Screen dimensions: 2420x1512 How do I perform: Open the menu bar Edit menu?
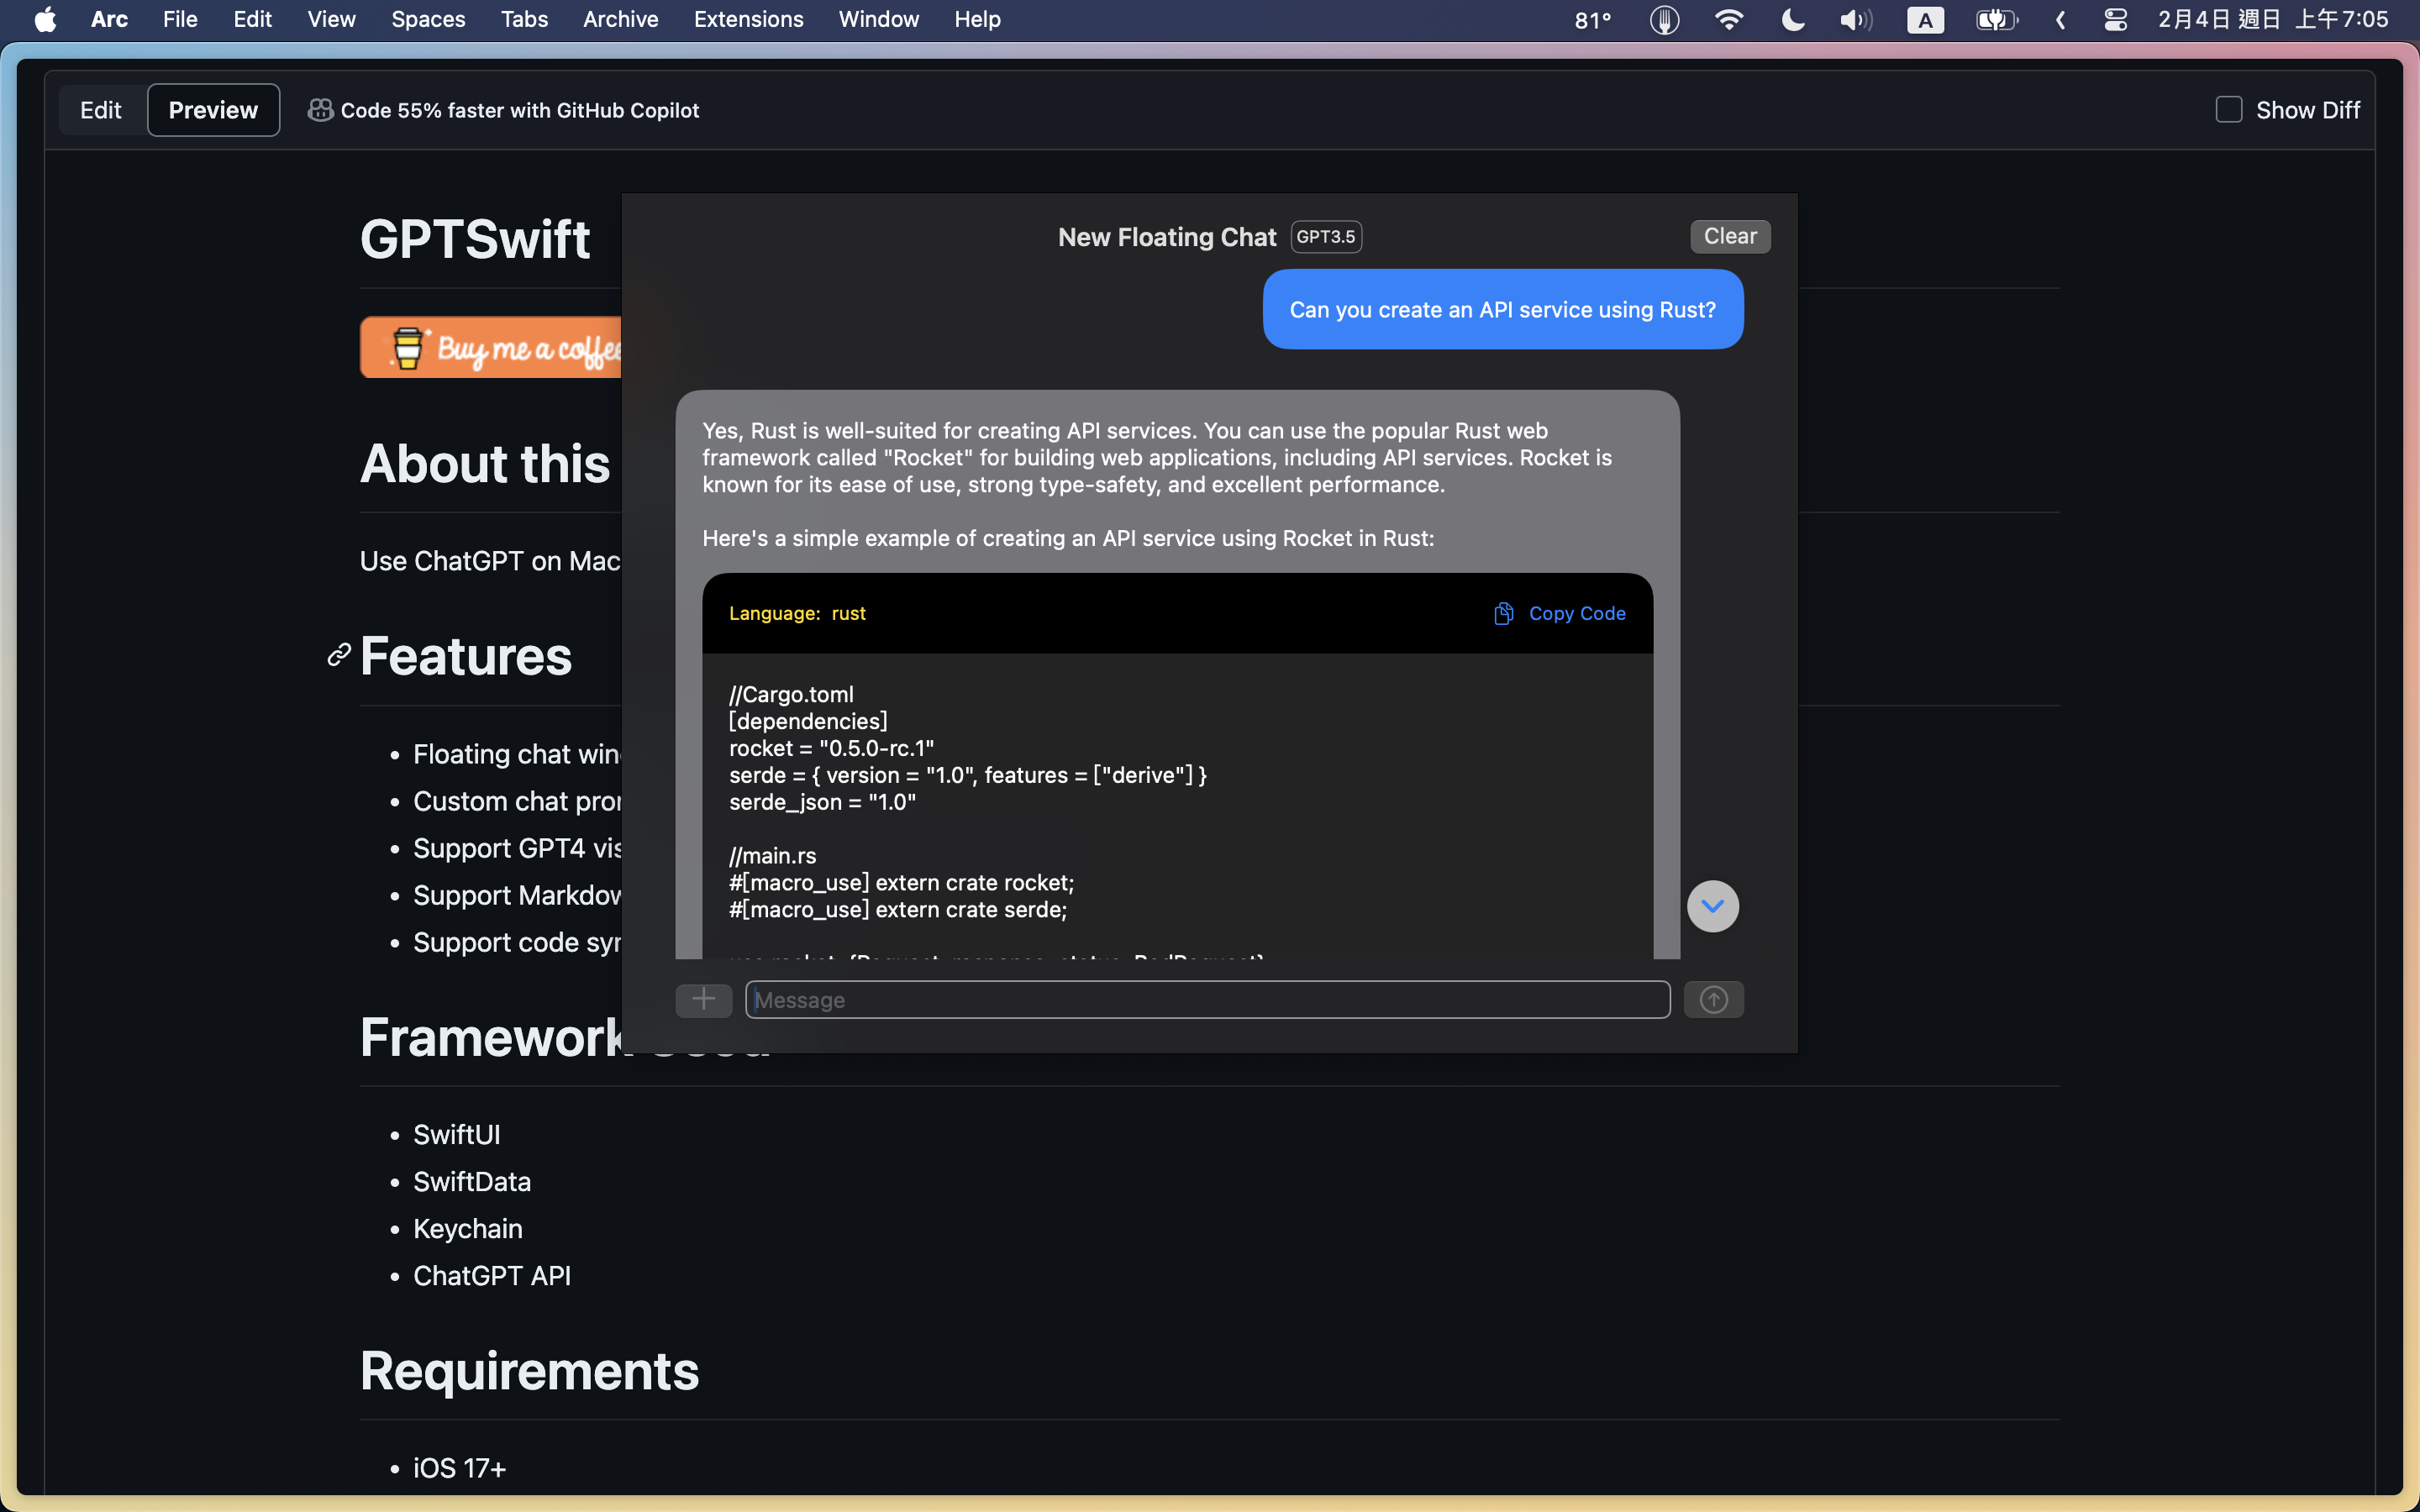pos(252,19)
